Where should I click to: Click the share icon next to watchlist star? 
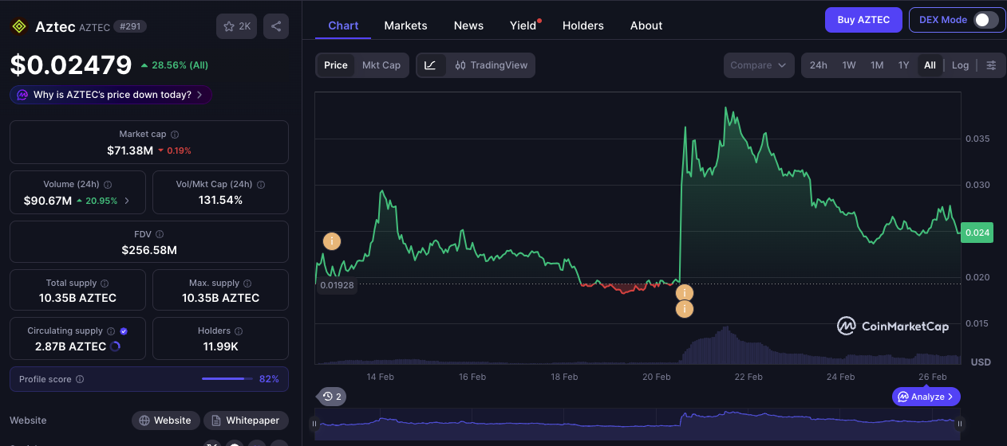(275, 26)
